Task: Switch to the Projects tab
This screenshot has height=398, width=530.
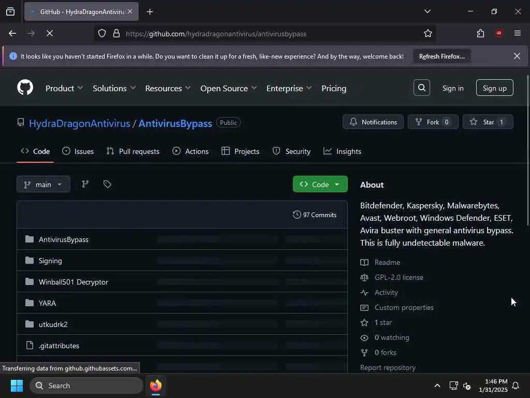Action: [240, 151]
